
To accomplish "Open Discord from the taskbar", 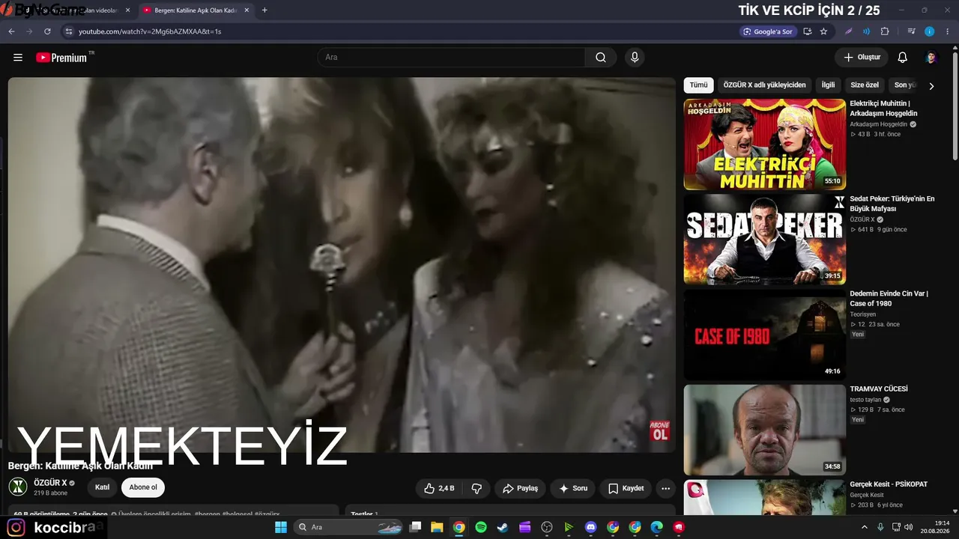I will (590, 527).
